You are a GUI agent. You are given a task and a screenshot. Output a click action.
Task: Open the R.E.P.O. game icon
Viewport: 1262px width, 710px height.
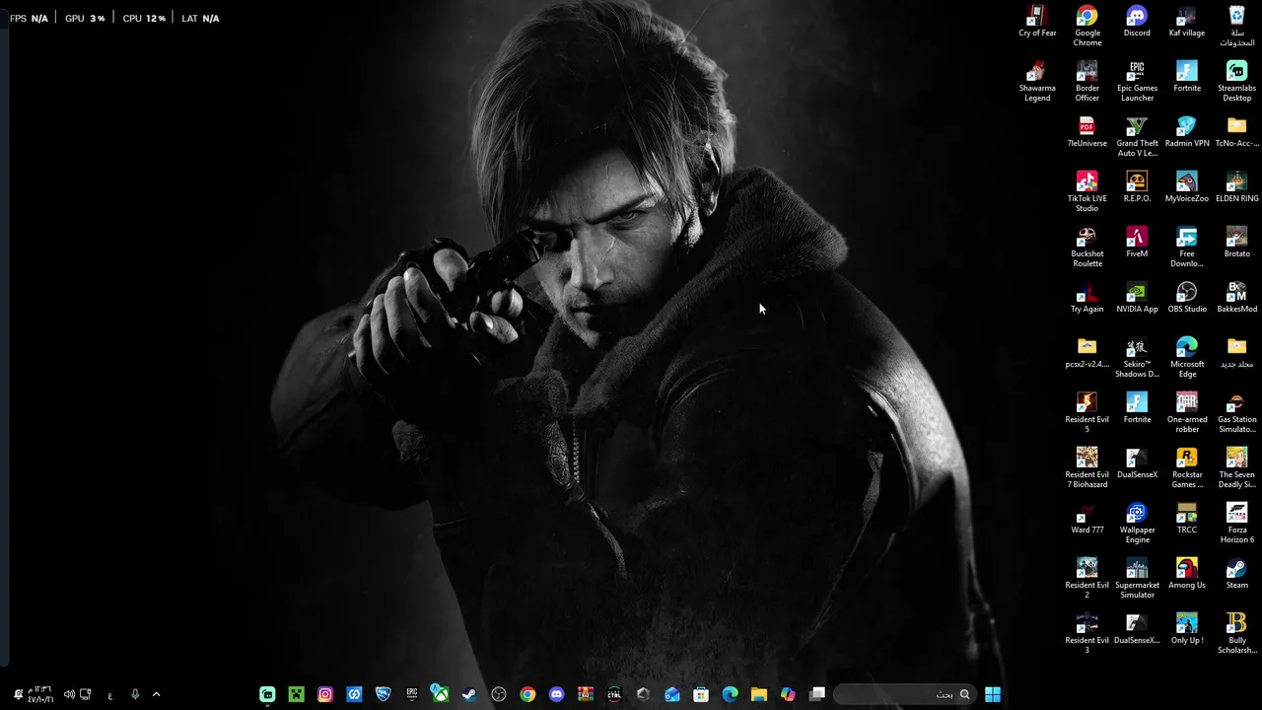click(1137, 187)
